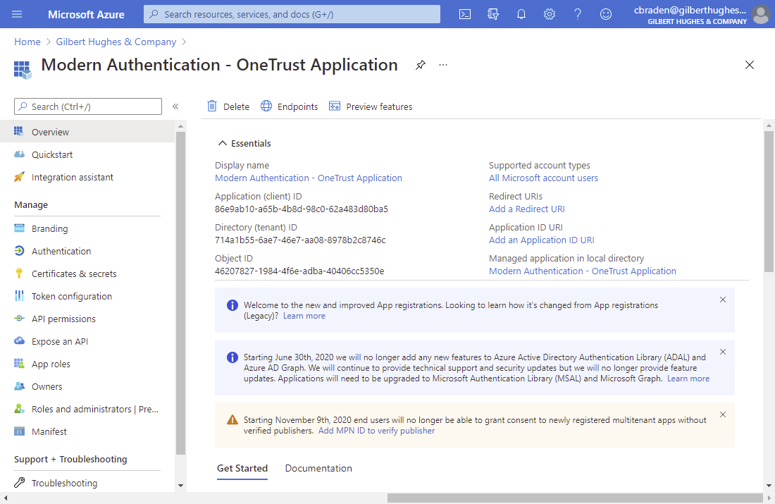Viewport: 775px width, 504px height.
Task: Switch to the Documentation tab
Action: 318,468
